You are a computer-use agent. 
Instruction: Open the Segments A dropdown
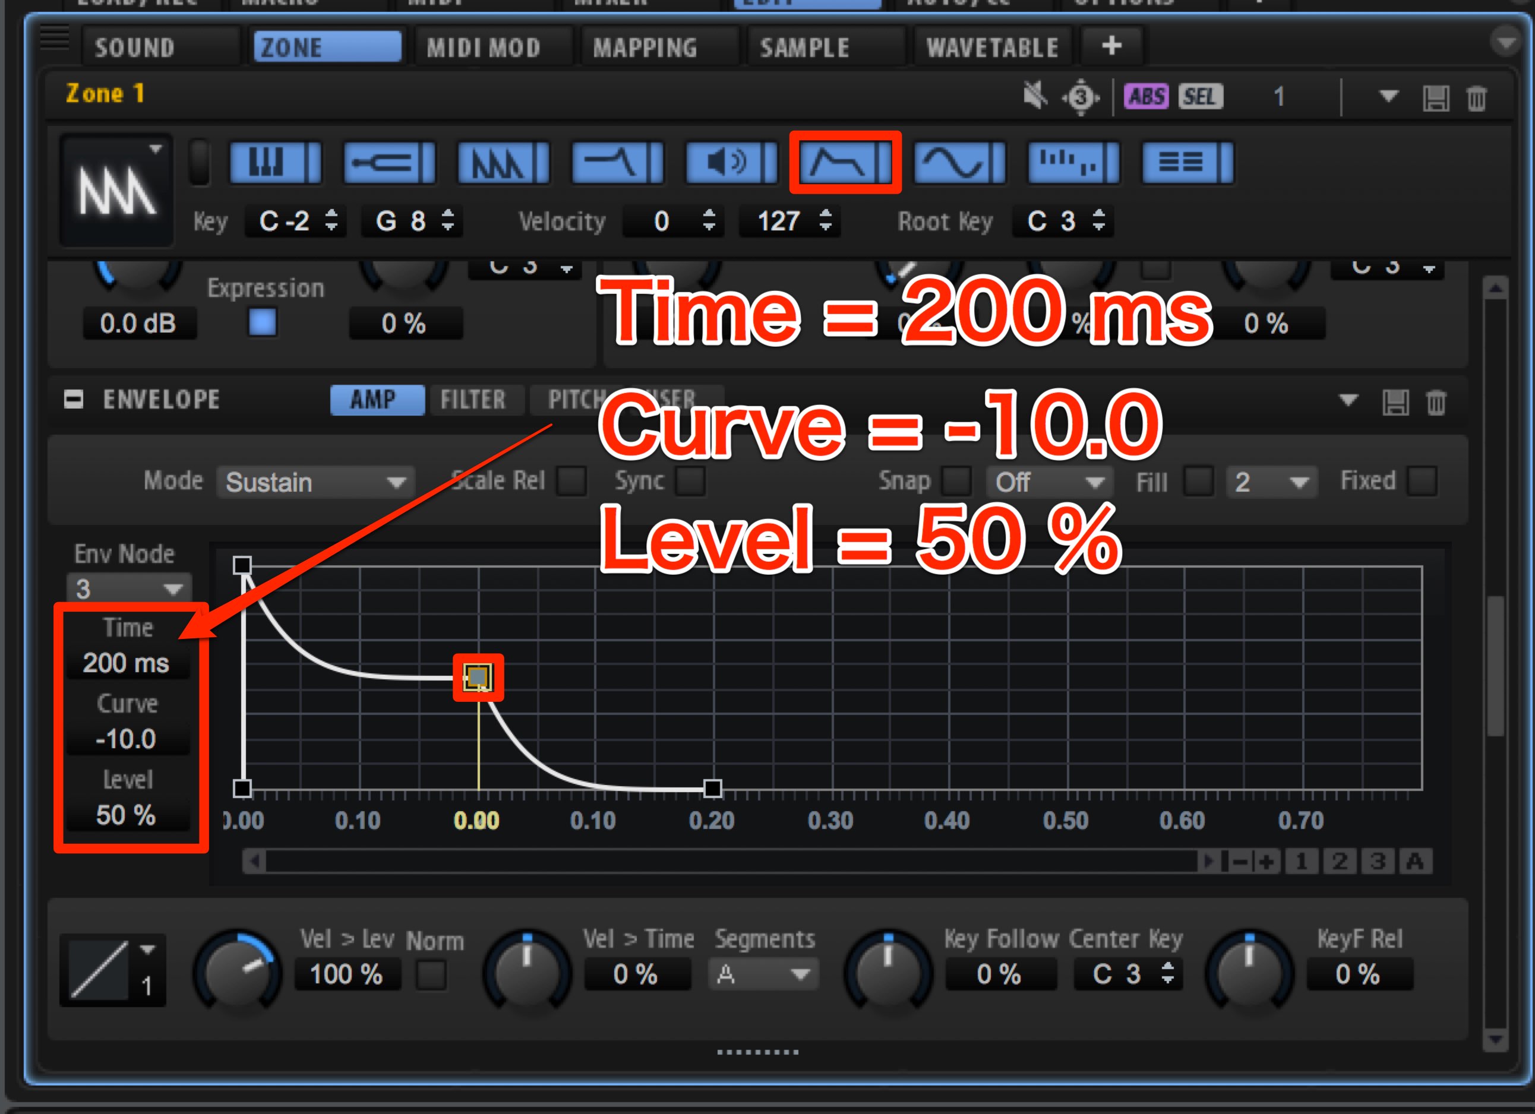(763, 974)
